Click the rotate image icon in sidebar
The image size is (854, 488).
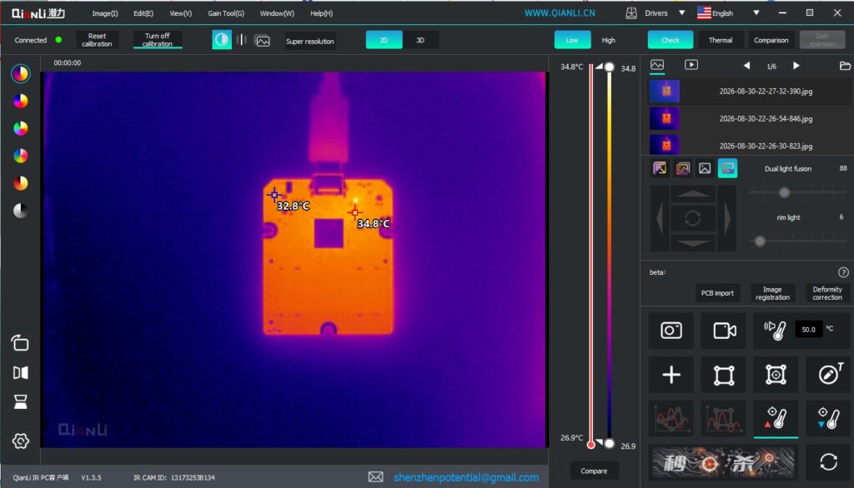(21, 343)
